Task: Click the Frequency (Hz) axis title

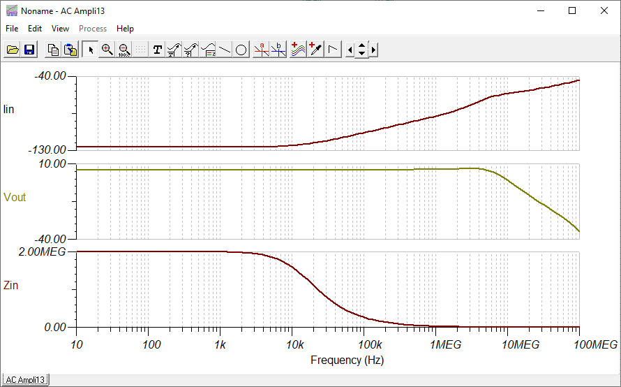Action: (347, 360)
